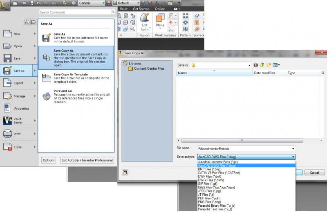Click the work point icon in Work Features
The height and width of the screenshot is (212, 327).
point(171,22)
